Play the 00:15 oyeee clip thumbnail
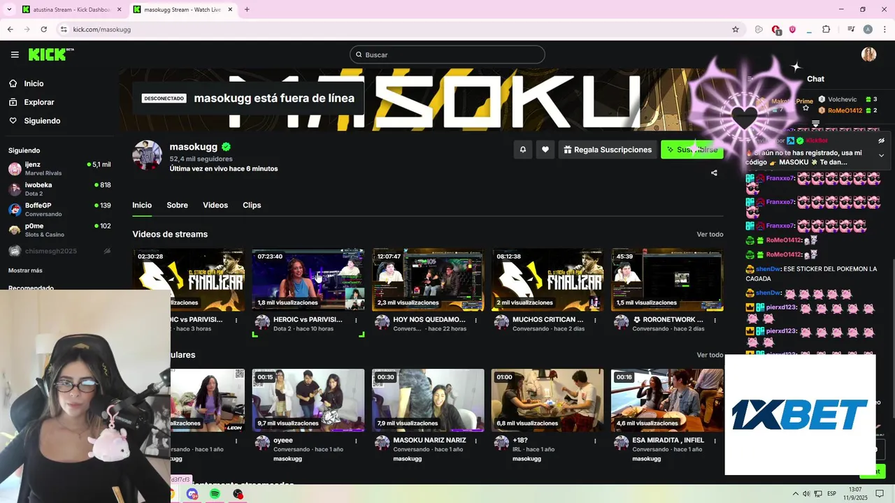Viewport: 895px width, 503px height. pyautogui.click(x=308, y=400)
